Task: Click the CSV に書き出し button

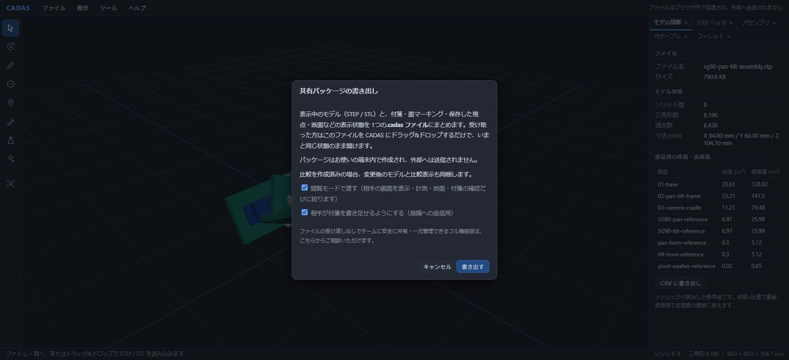Action: tap(680, 283)
